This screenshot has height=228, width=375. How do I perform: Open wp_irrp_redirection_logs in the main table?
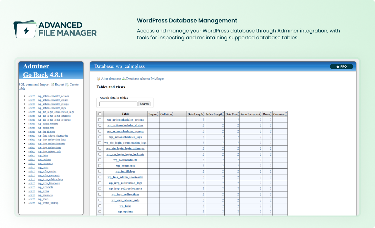(x=125, y=183)
